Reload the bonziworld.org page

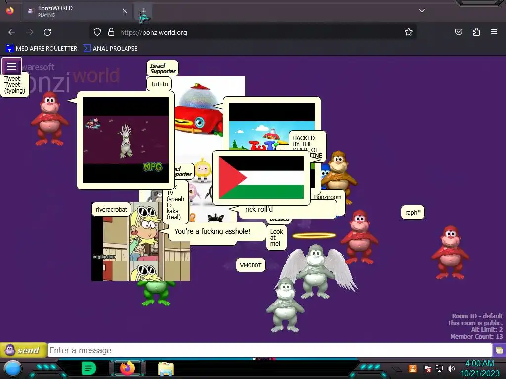pyautogui.click(x=47, y=32)
